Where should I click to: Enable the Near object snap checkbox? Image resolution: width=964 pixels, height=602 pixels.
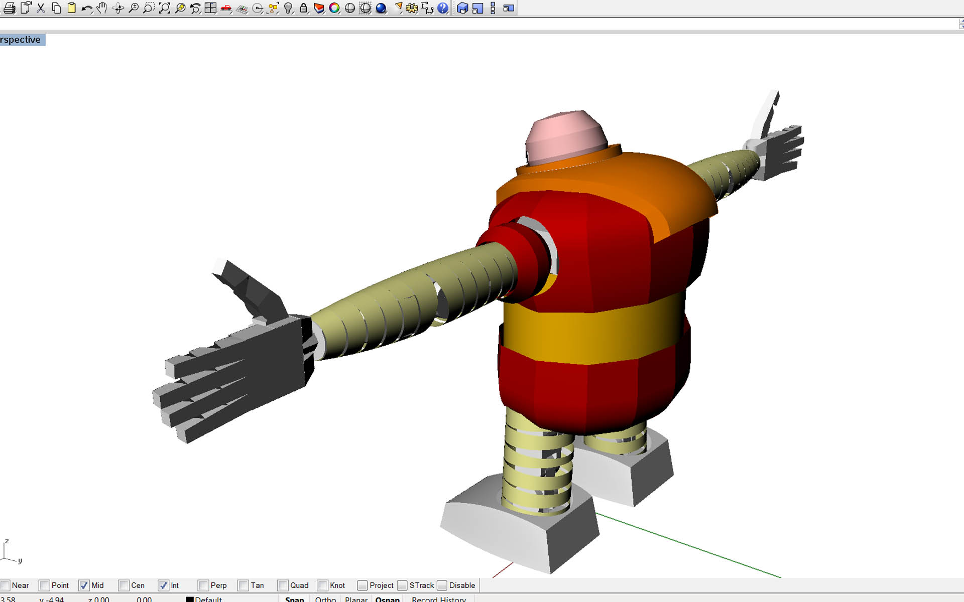(6, 585)
